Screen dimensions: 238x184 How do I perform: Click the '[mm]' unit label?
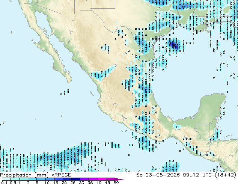41,175
